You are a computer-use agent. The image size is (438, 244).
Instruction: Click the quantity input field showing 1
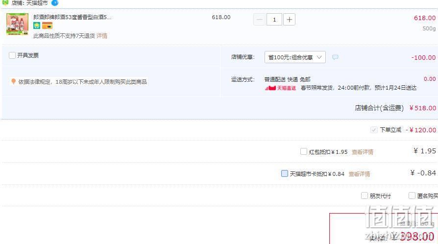274,20
